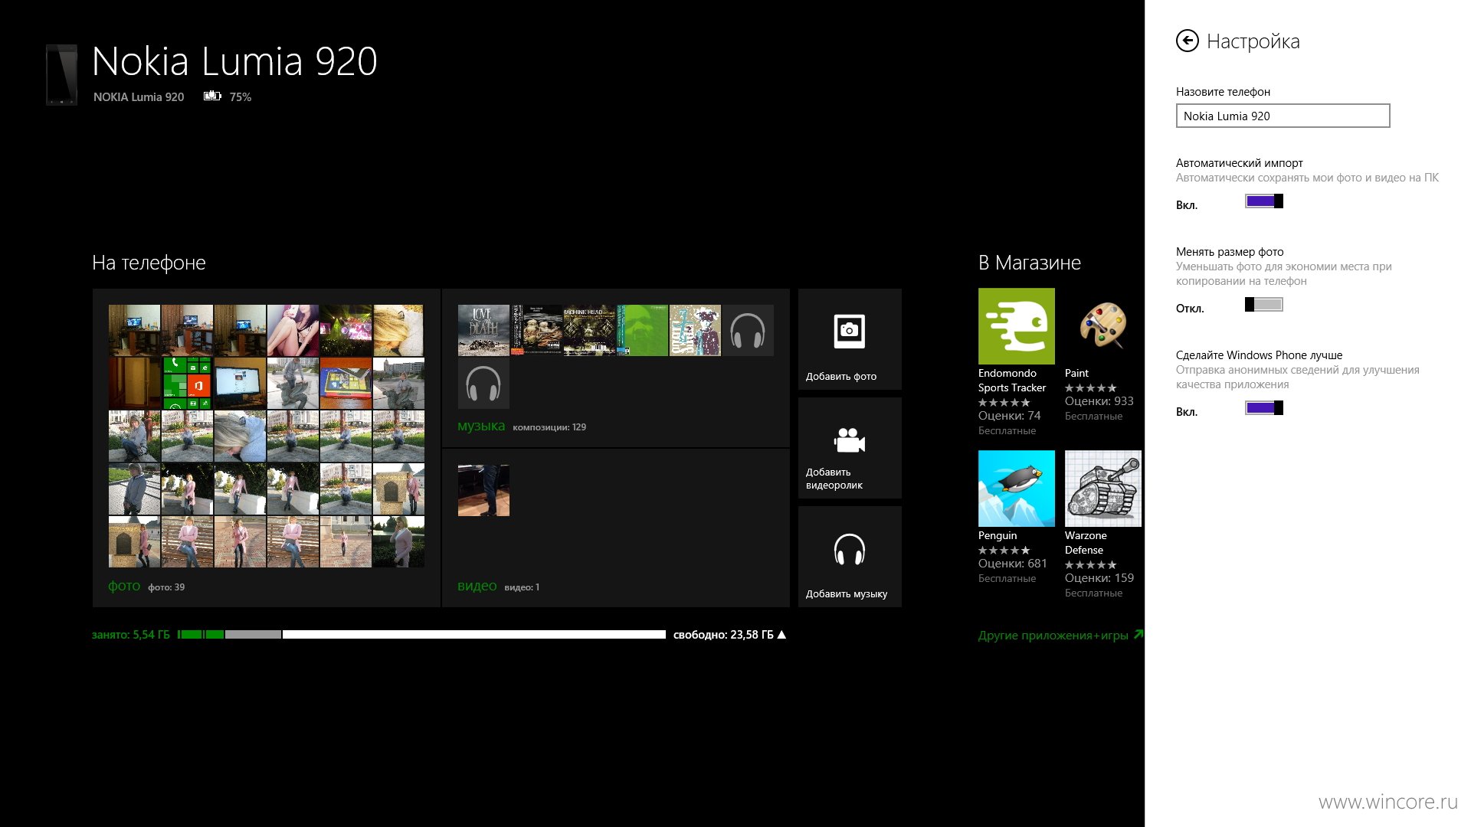Open the видео section label

pos(477,586)
